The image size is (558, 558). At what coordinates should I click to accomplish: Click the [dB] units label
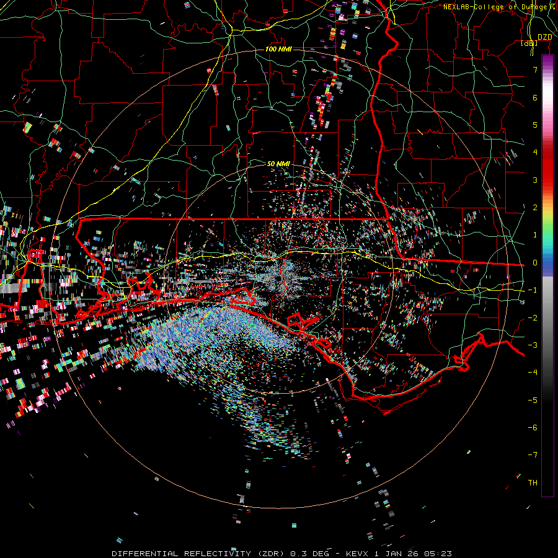[529, 43]
